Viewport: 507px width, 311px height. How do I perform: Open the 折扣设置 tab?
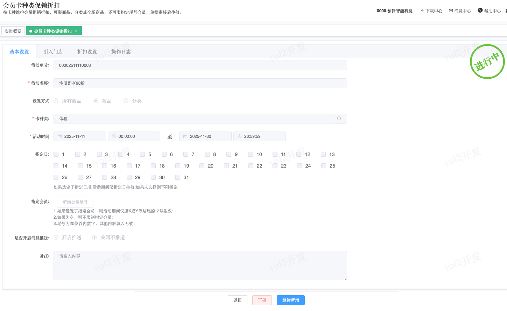(x=87, y=52)
